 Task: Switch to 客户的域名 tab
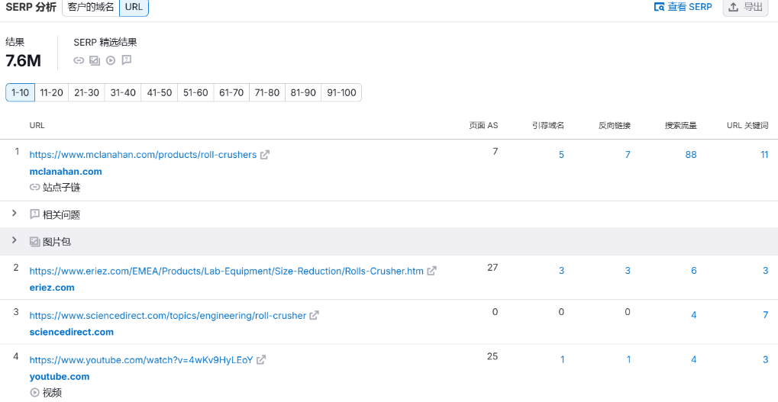(91, 8)
